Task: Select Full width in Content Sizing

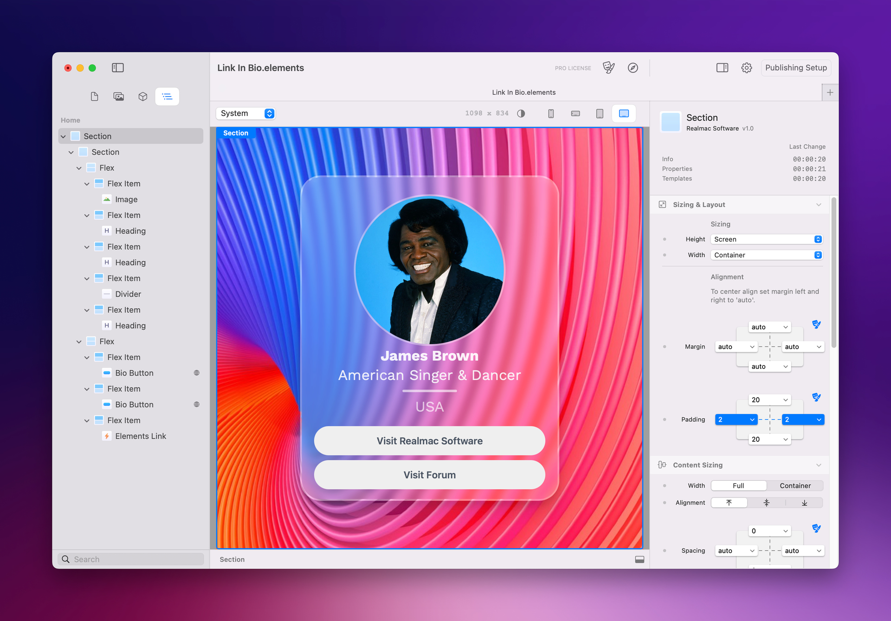Action: pyautogui.click(x=738, y=485)
